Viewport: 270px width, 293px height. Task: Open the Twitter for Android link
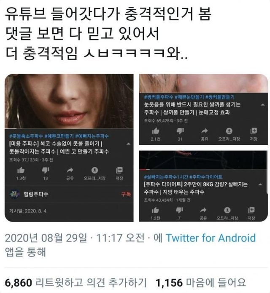click(x=211, y=238)
